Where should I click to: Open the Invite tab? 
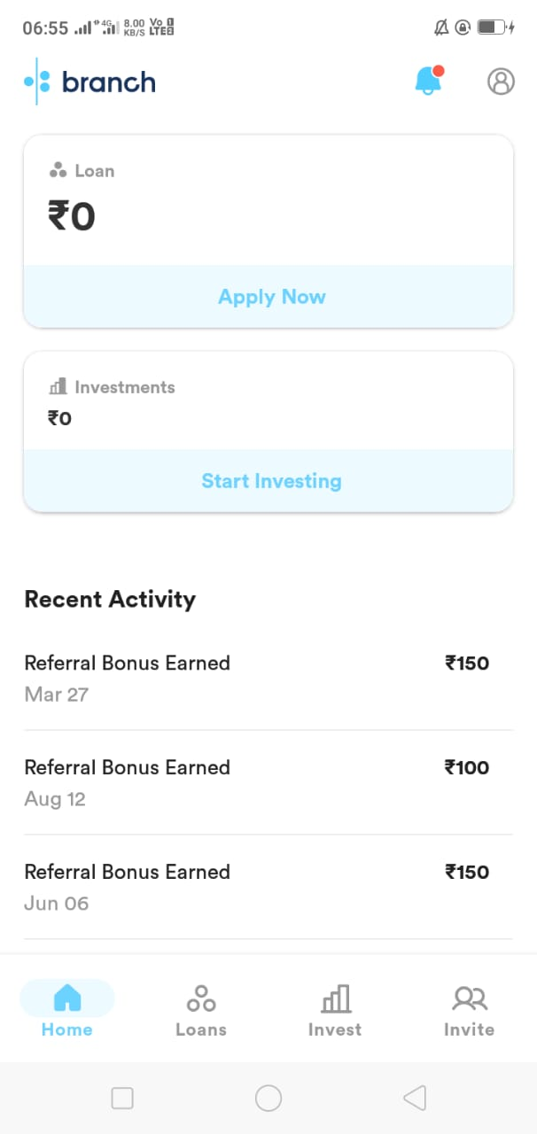[x=469, y=1008]
